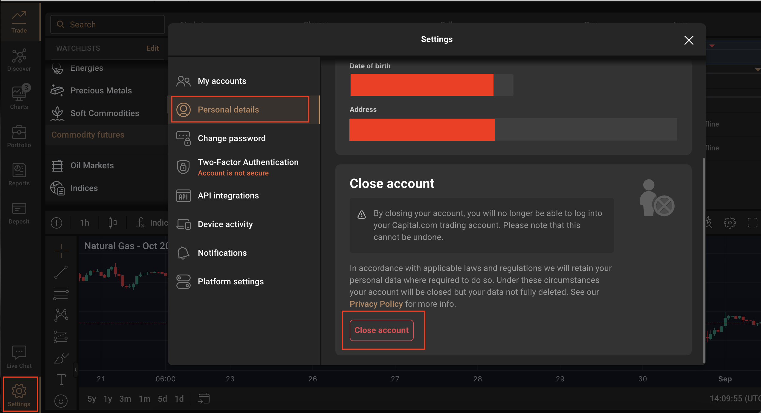This screenshot has width=761, height=413.
Task: Open the emoji sticker tool
Action: 61,401
